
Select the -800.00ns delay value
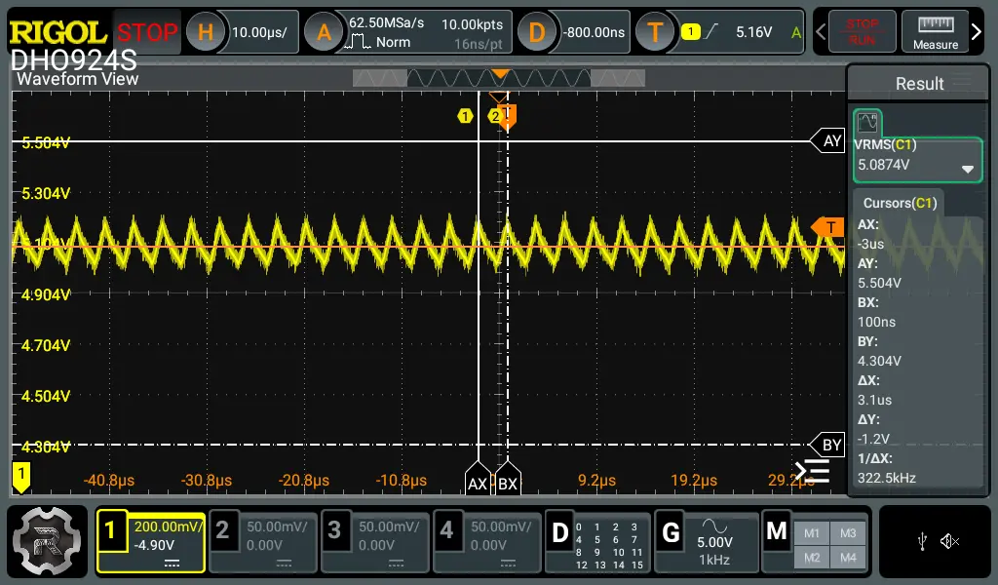[594, 32]
